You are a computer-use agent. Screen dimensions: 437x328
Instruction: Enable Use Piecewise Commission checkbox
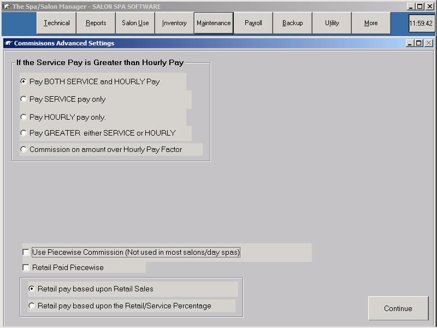[26, 253]
